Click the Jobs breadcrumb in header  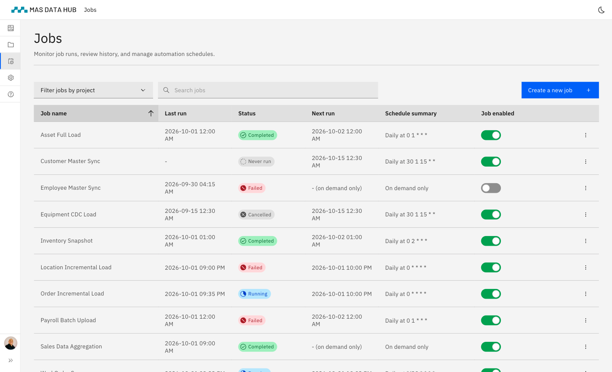click(90, 10)
